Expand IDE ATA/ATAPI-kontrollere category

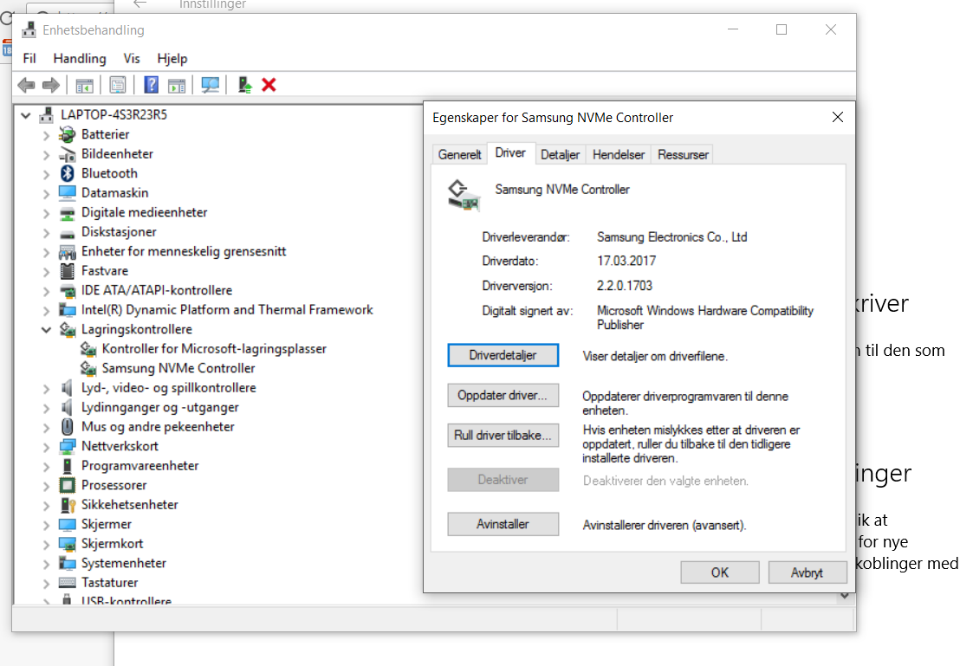(46, 290)
